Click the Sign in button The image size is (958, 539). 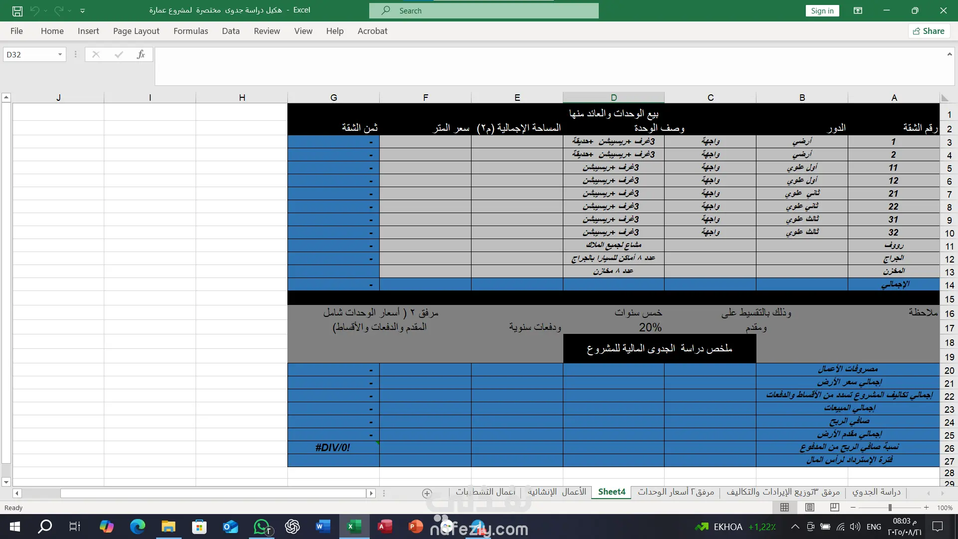point(822,10)
